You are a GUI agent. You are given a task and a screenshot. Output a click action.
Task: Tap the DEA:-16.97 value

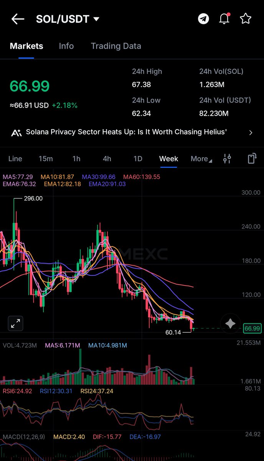coord(145,437)
